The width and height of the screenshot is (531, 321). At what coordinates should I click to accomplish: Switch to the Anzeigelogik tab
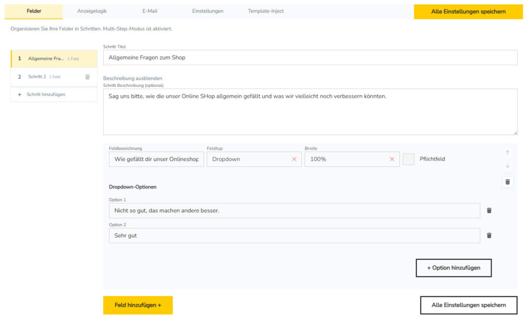coord(92,10)
